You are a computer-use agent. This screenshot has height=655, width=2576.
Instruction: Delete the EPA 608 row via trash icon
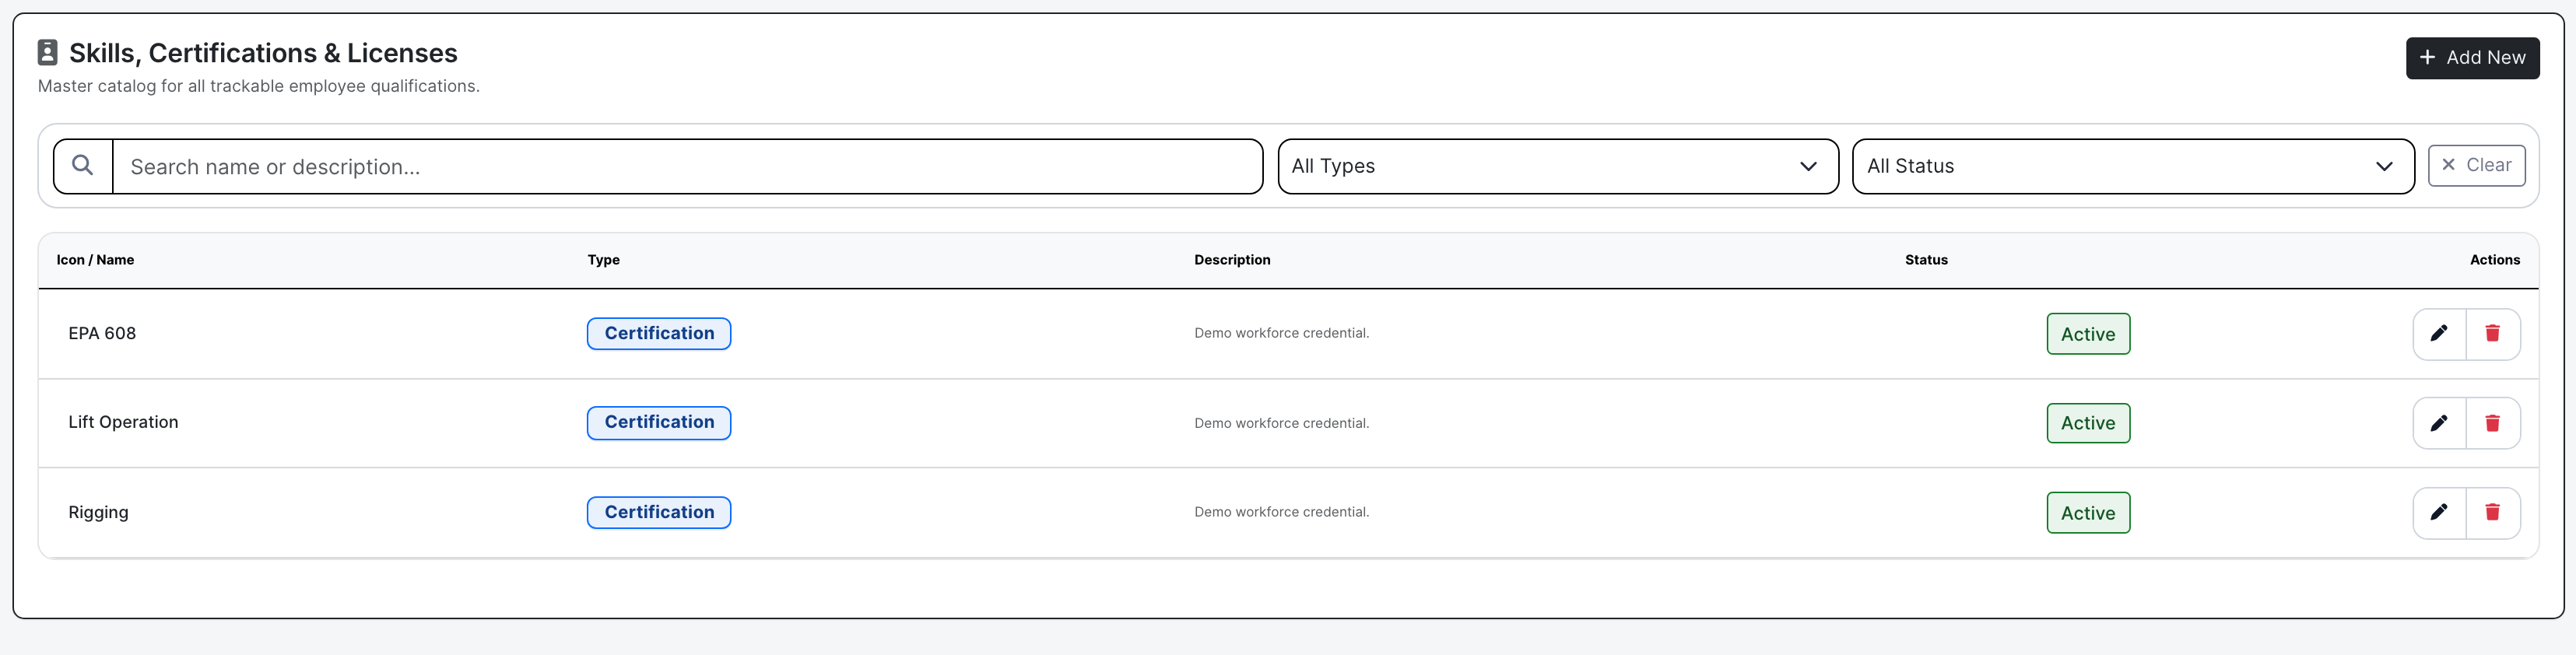coord(2492,334)
